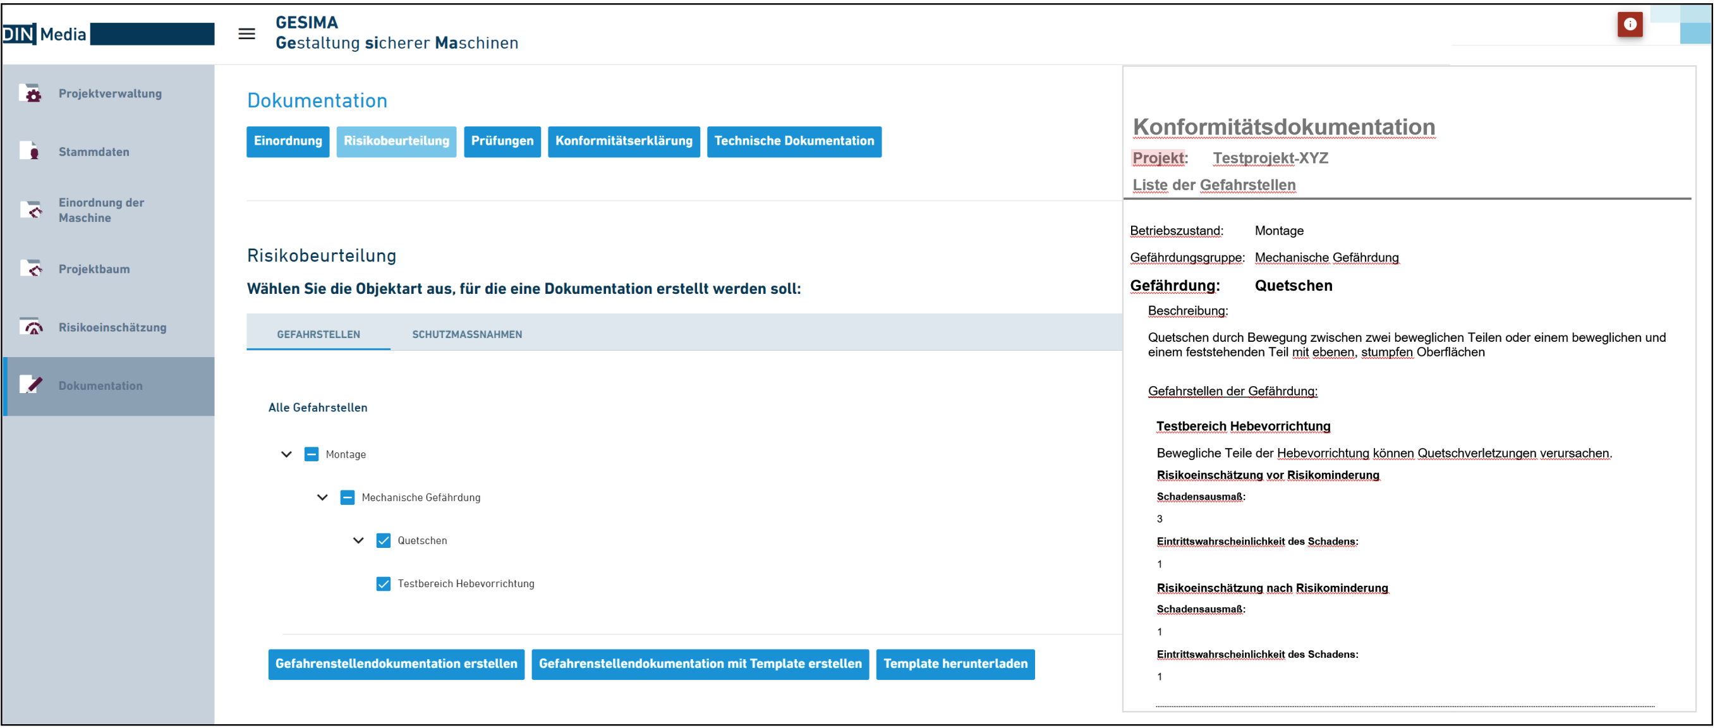1715x728 pixels.
Task: Select Dokumentation in the sidebar
Action: (x=110, y=386)
